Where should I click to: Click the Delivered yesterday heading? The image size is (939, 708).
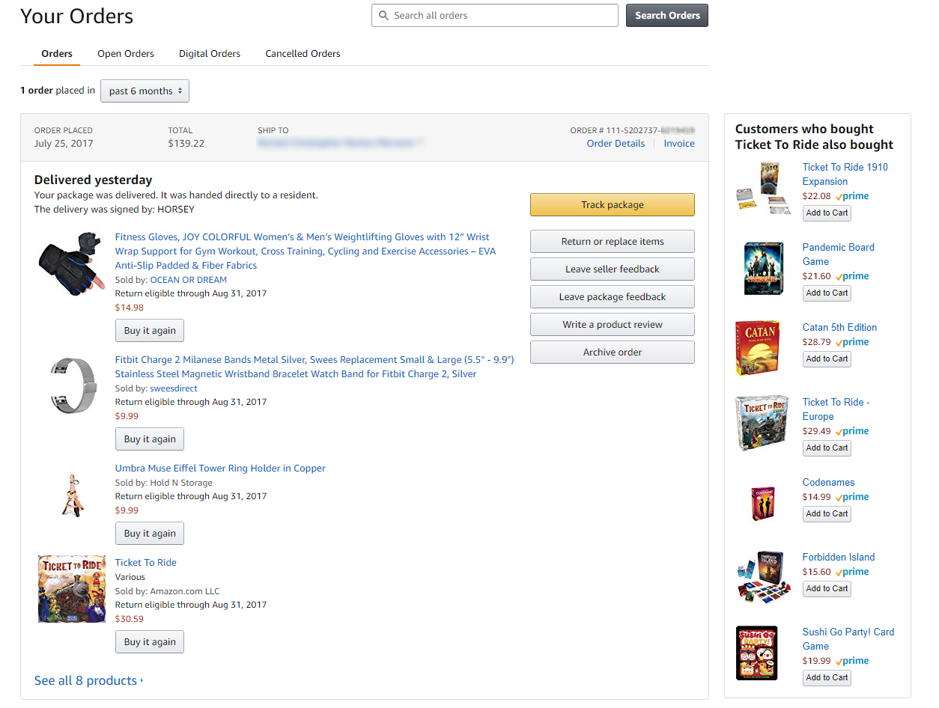93,180
